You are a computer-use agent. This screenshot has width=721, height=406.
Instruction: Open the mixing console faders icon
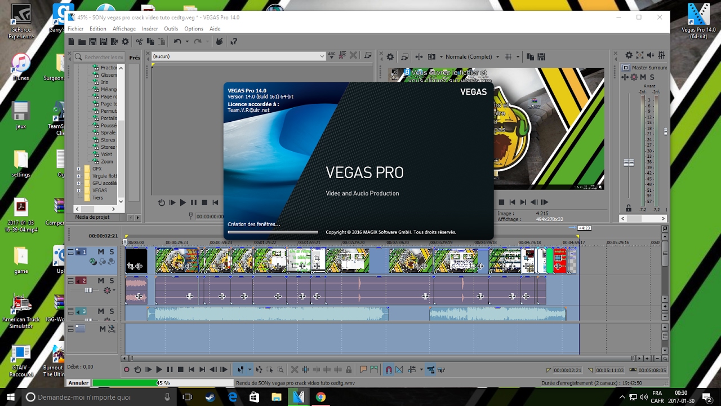coord(661,55)
